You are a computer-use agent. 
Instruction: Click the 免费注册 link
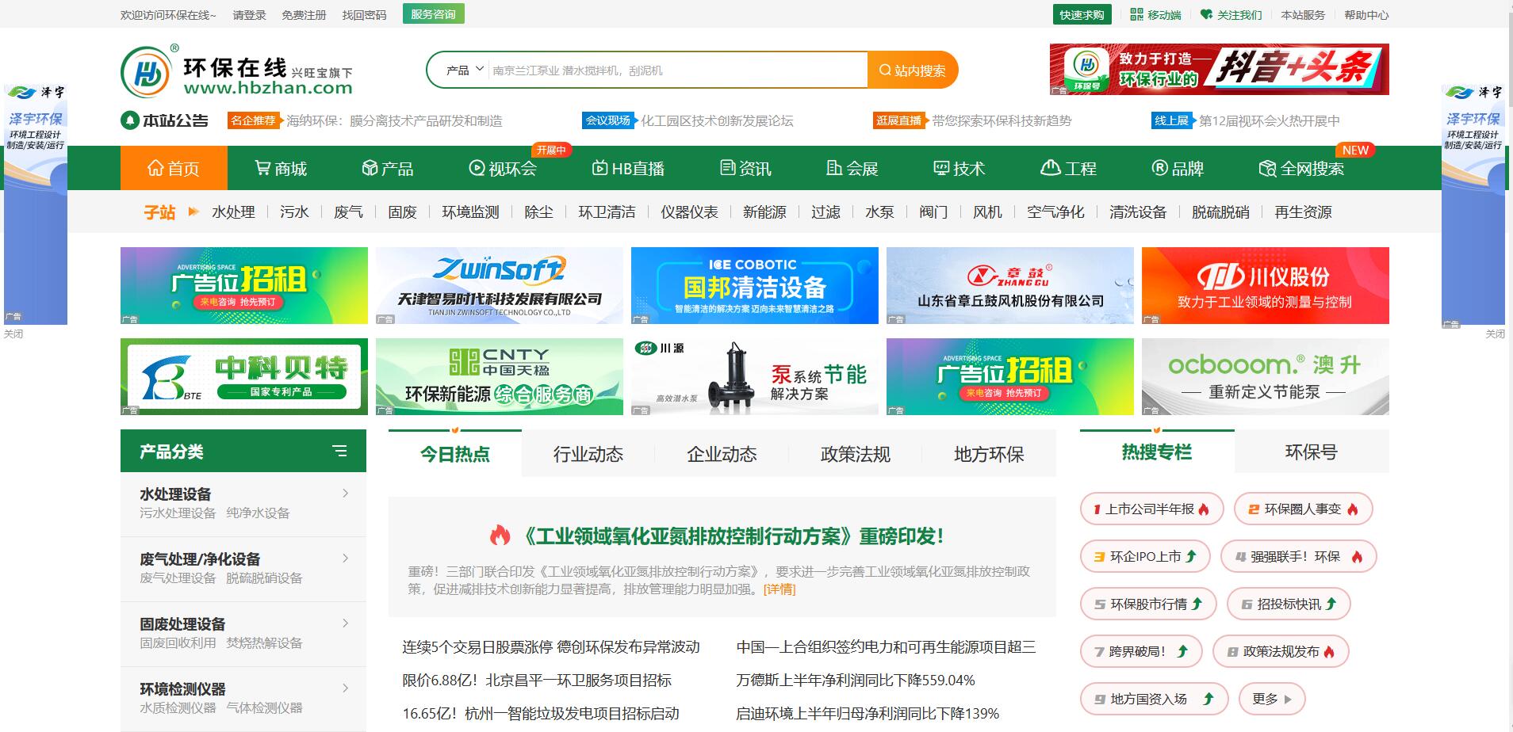[x=304, y=15]
